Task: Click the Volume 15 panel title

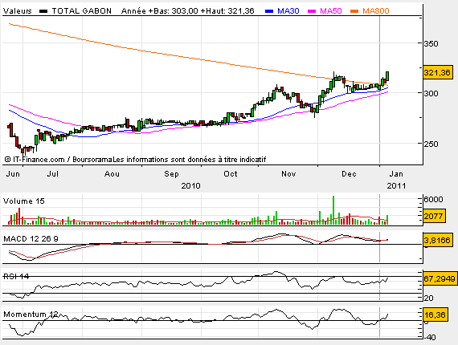Action: (x=23, y=201)
